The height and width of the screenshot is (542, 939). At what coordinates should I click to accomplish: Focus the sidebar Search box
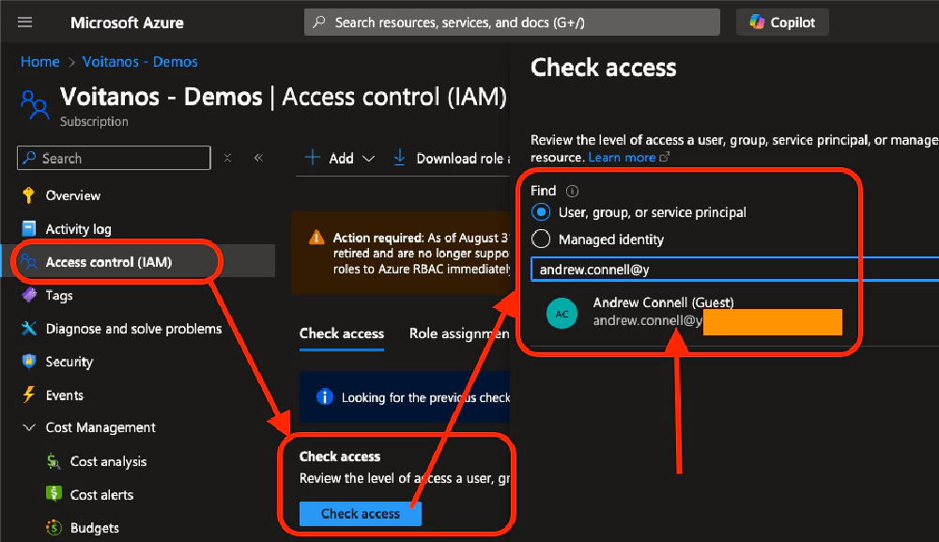coord(114,158)
